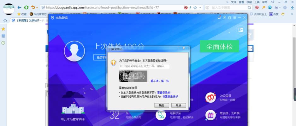The height and width of the screenshot is (126, 296).
Task: Click phone icon in 电脑管家 title bar
Action: [219, 17]
